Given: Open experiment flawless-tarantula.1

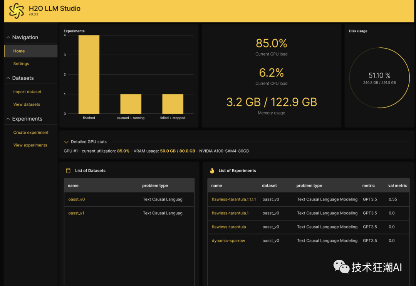Looking at the screenshot, I should (230, 213).
